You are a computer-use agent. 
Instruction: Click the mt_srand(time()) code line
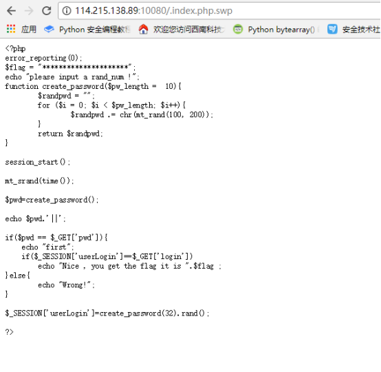pyautogui.click(x=39, y=181)
